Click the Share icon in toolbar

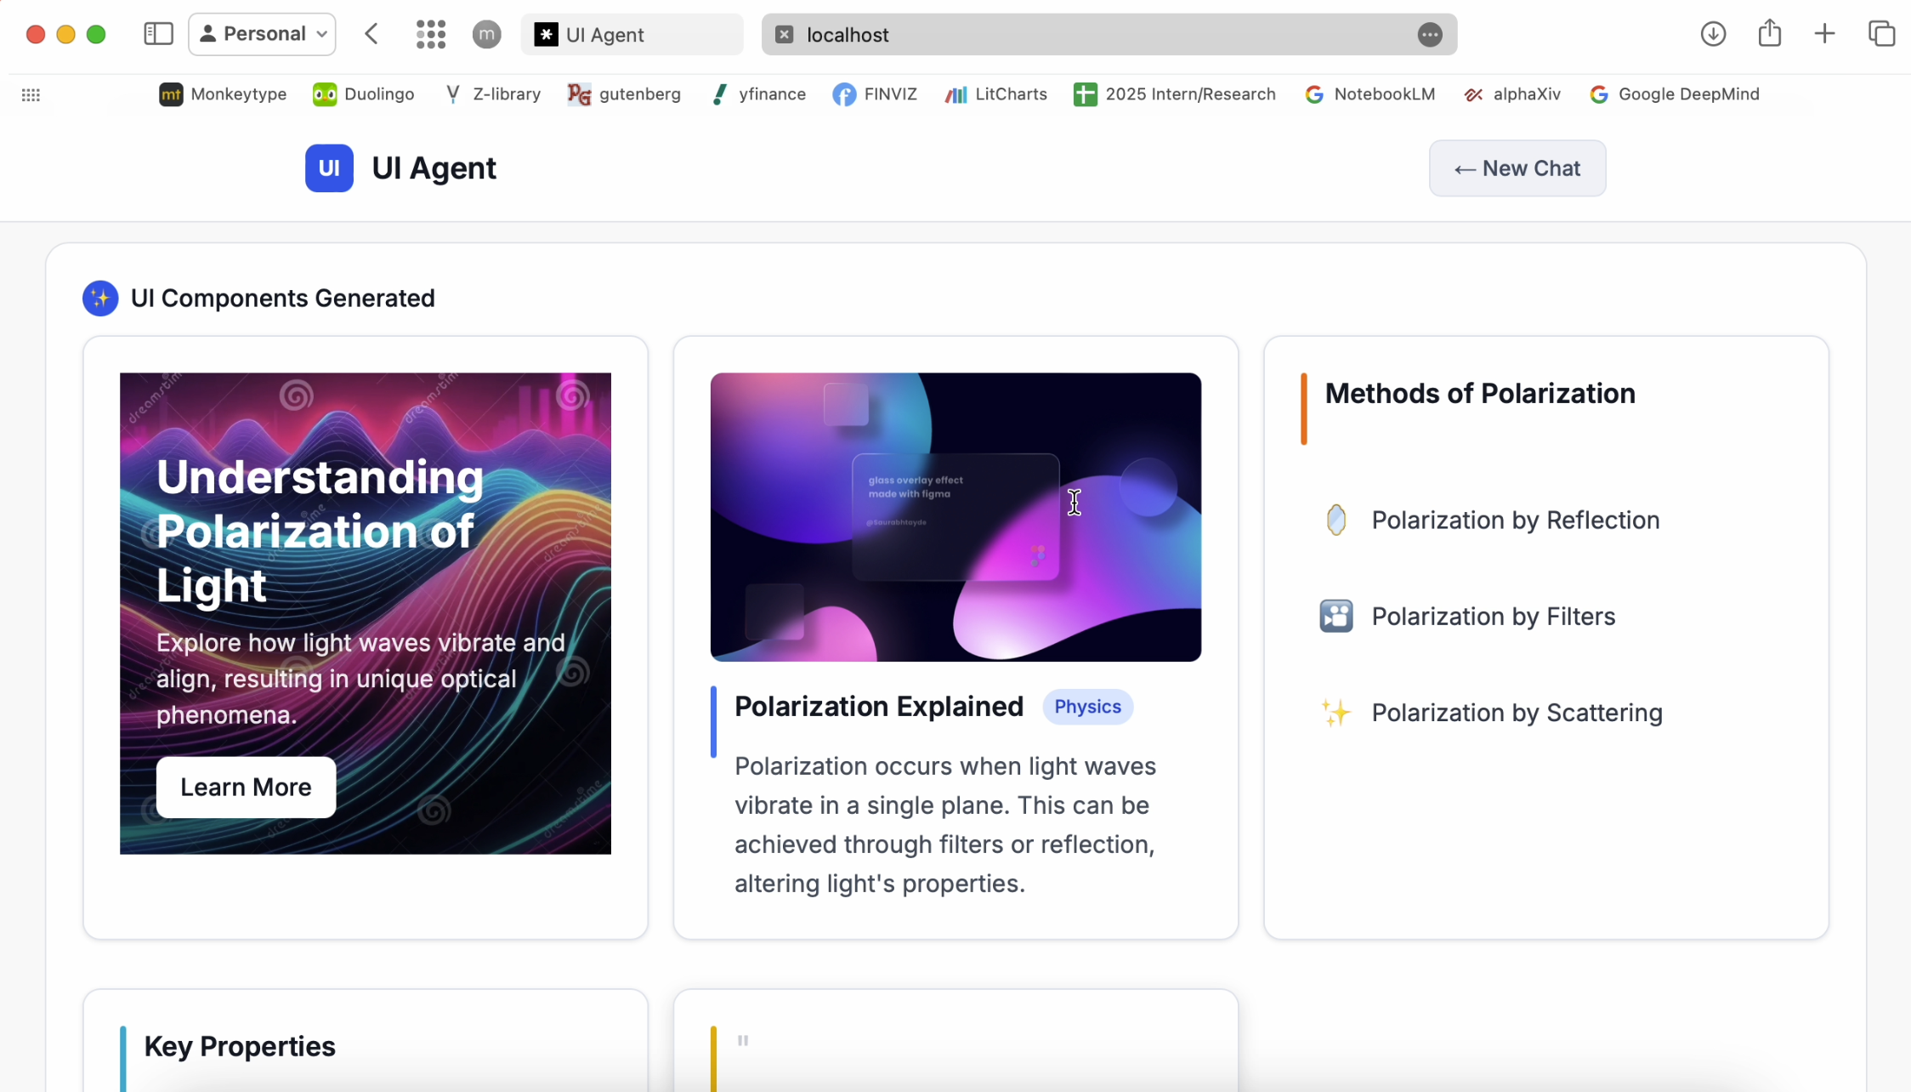1770,34
